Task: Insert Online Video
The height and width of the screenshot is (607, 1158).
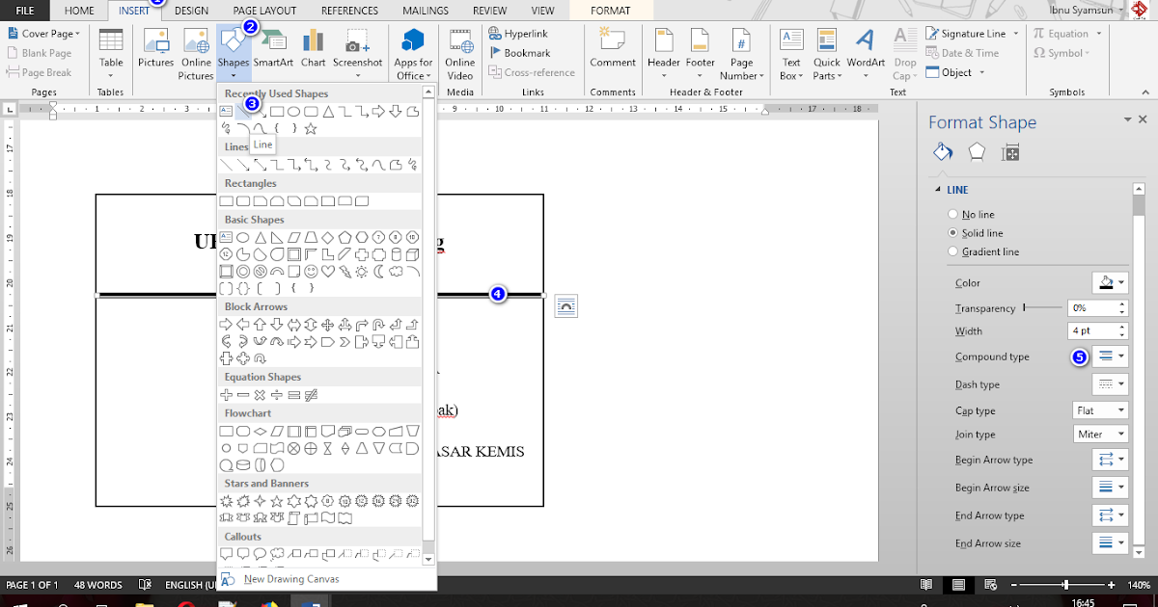Action: click(460, 53)
